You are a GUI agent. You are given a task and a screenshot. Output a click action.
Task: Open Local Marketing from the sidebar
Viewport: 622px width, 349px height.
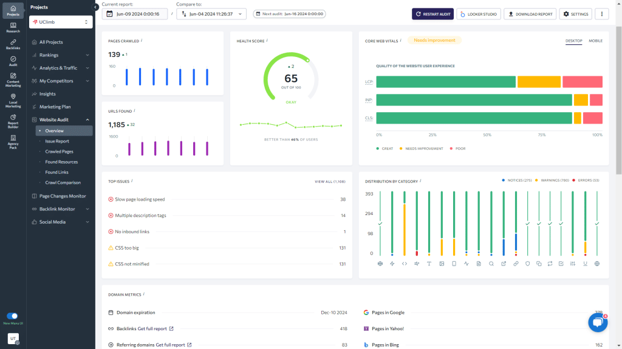click(12, 97)
